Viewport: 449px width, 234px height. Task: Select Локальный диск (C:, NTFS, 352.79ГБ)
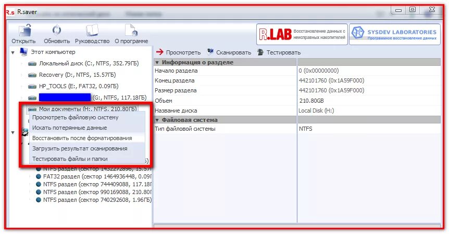[89, 63]
